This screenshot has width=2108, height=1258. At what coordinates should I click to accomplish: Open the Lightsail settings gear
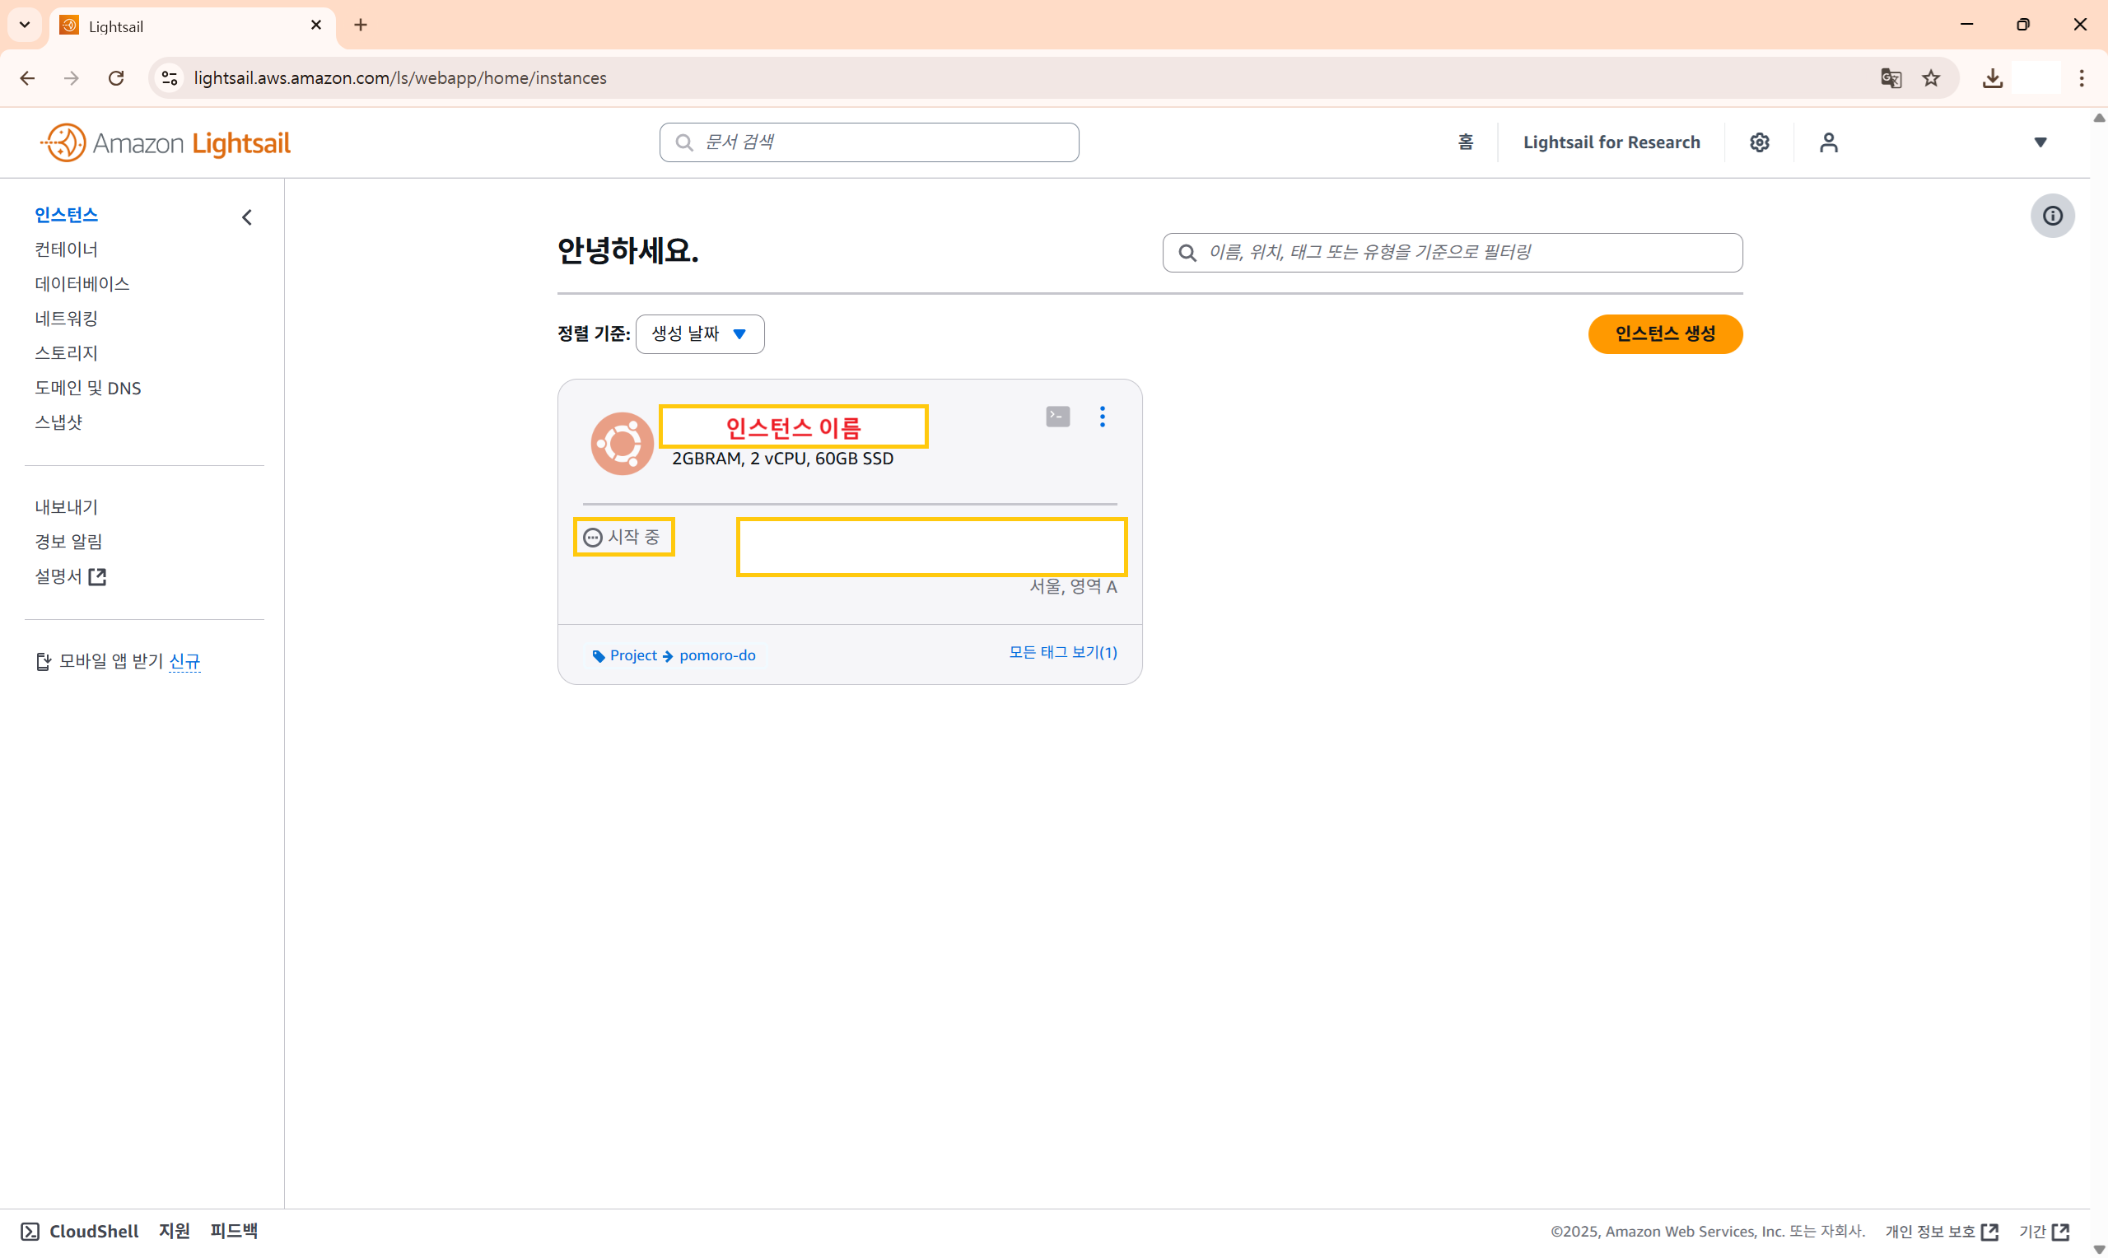1759,142
